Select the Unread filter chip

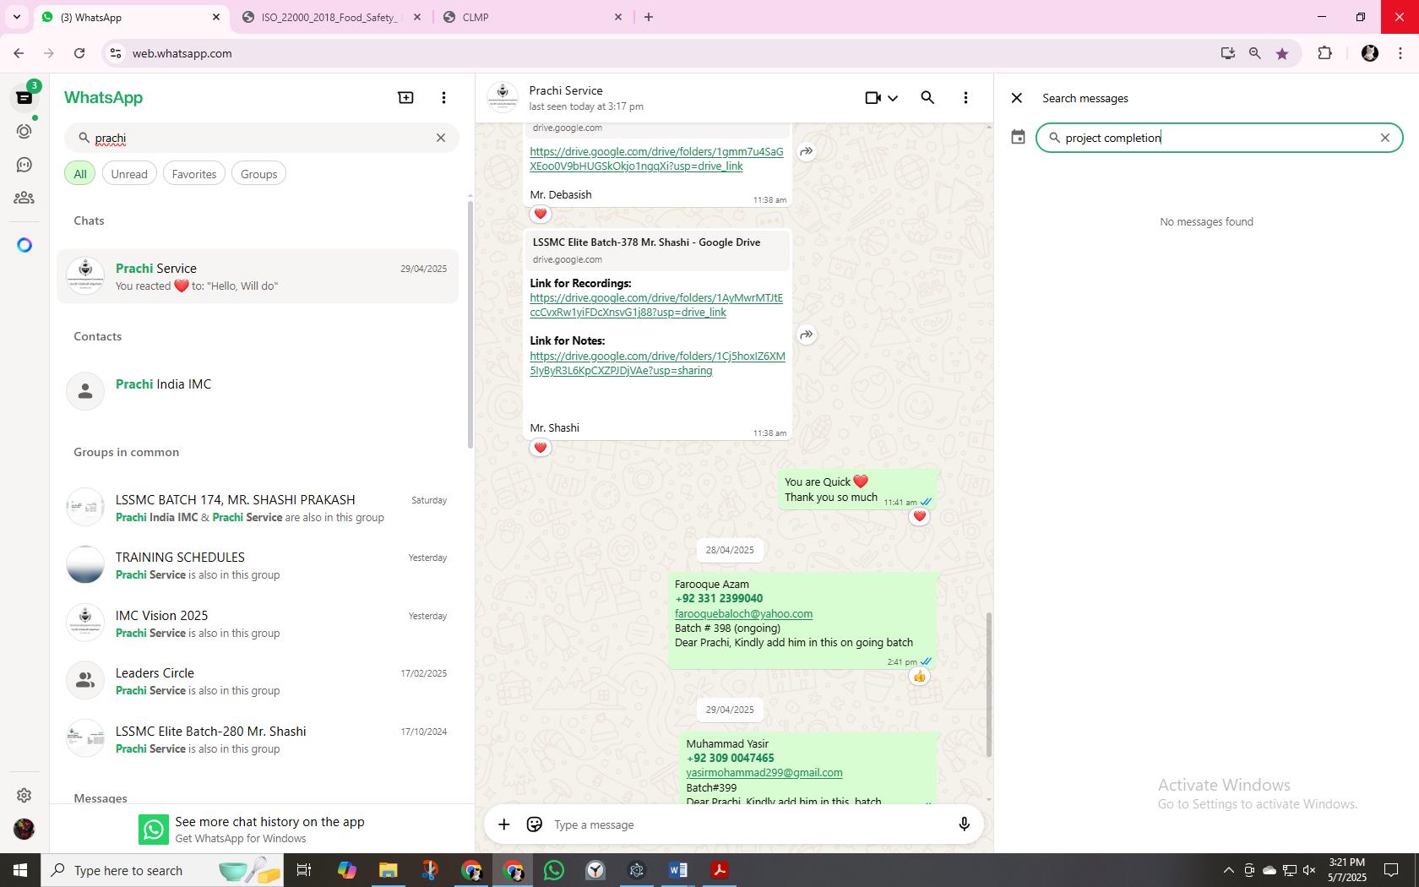[129, 174]
